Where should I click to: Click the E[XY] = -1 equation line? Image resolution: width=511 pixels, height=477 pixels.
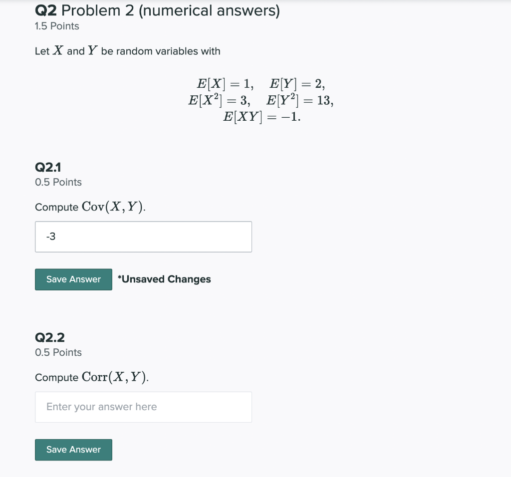[261, 117]
